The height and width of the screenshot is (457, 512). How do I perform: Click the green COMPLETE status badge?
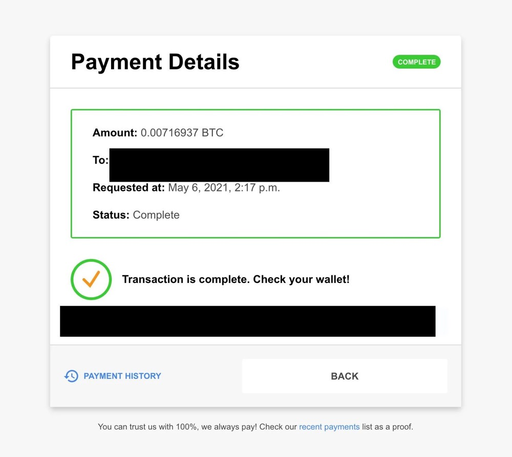tap(416, 62)
